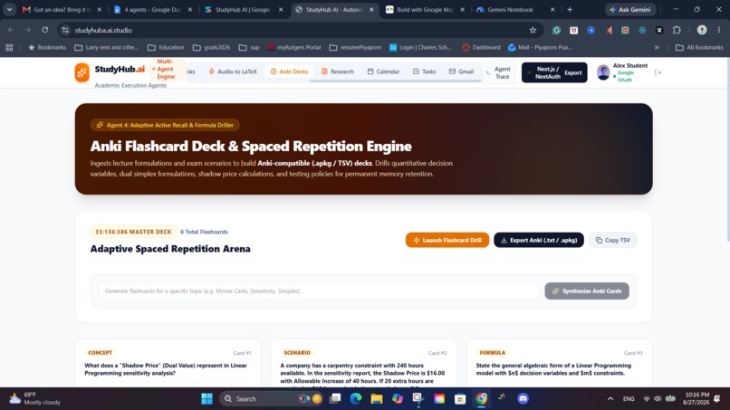The width and height of the screenshot is (730, 410).
Task: Open the All Bookmarks folder
Action: pyautogui.click(x=699, y=47)
